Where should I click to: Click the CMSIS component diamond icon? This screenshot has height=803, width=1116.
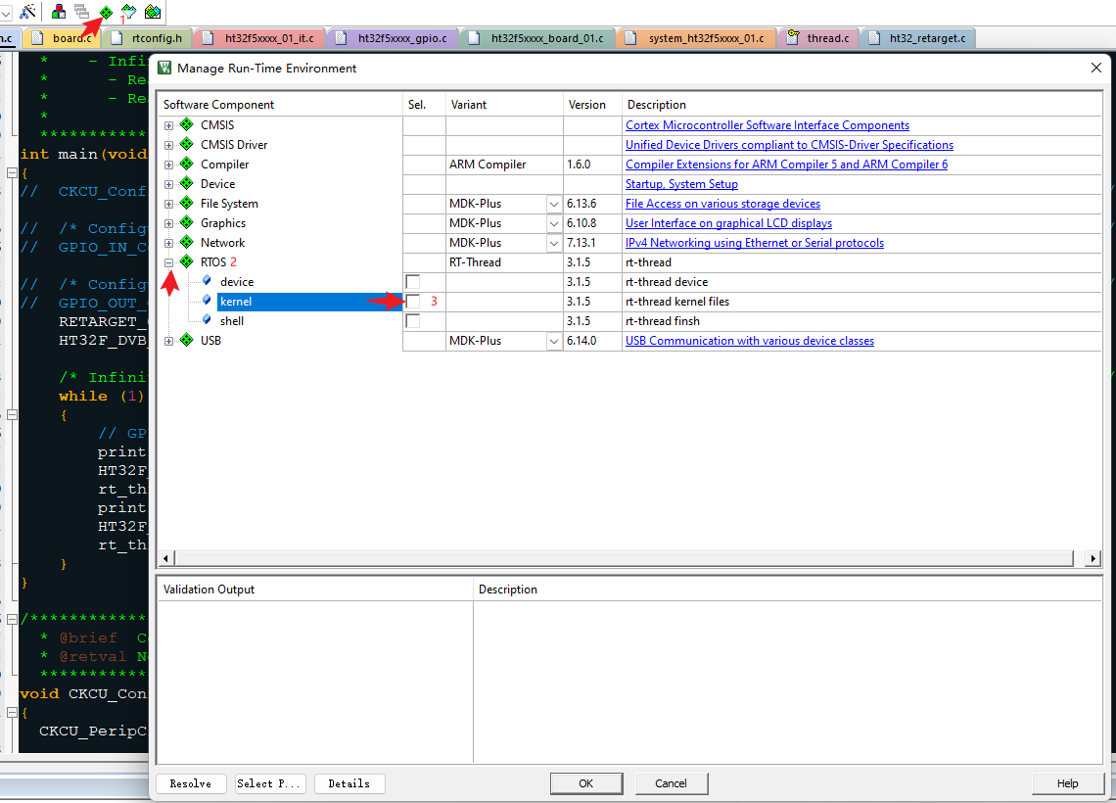click(187, 125)
